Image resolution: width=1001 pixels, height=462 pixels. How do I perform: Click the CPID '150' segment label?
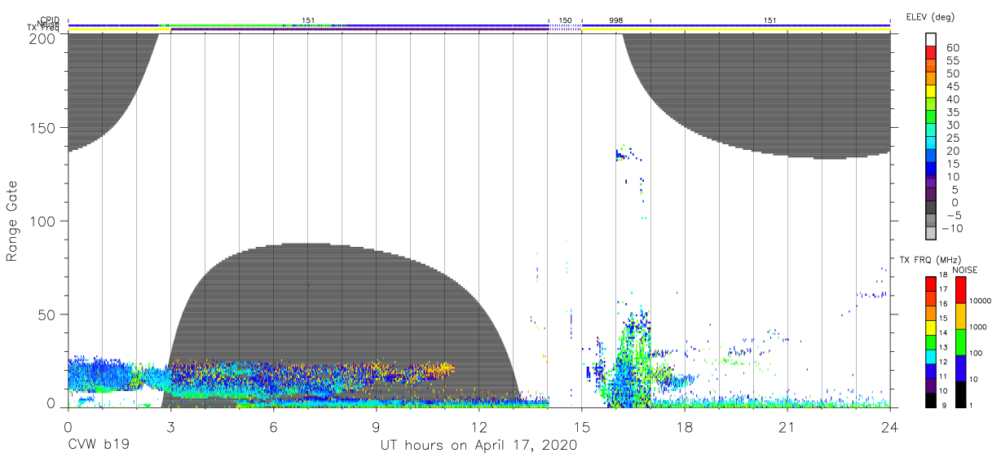[x=565, y=20]
